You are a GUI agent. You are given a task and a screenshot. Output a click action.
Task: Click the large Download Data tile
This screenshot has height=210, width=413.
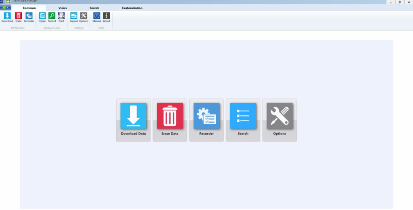click(x=133, y=120)
